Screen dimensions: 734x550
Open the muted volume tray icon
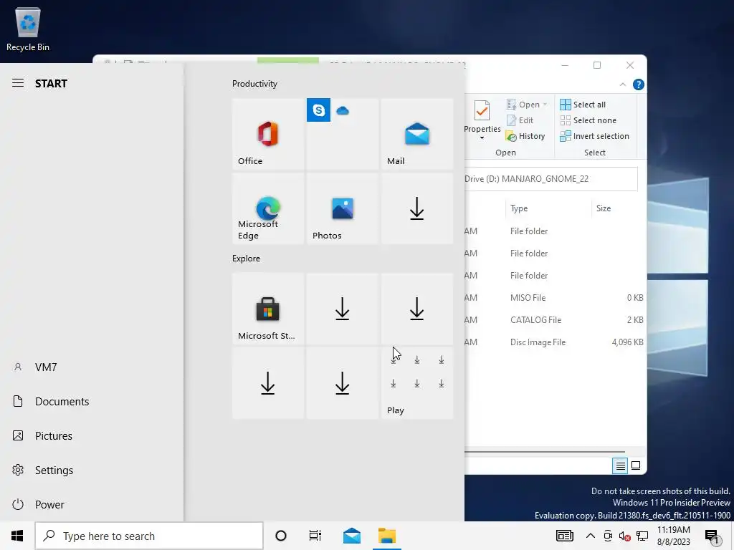click(x=624, y=536)
